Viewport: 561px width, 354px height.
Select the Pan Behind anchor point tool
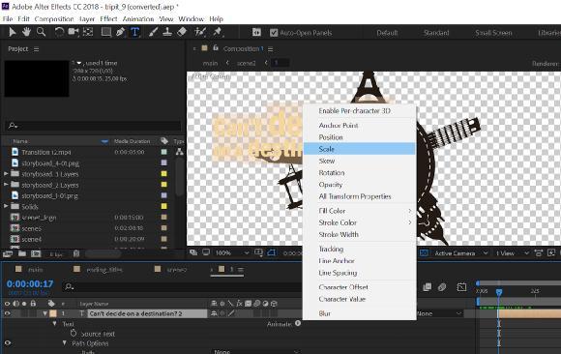click(88, 32)
